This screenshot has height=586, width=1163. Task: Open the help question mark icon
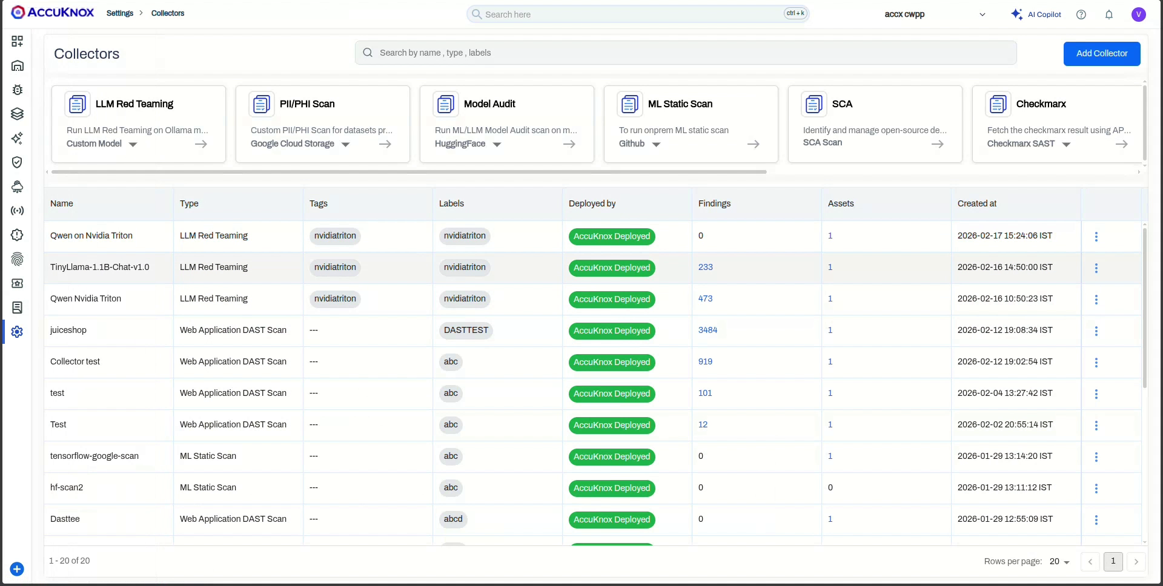click(x=1081, y=15)
